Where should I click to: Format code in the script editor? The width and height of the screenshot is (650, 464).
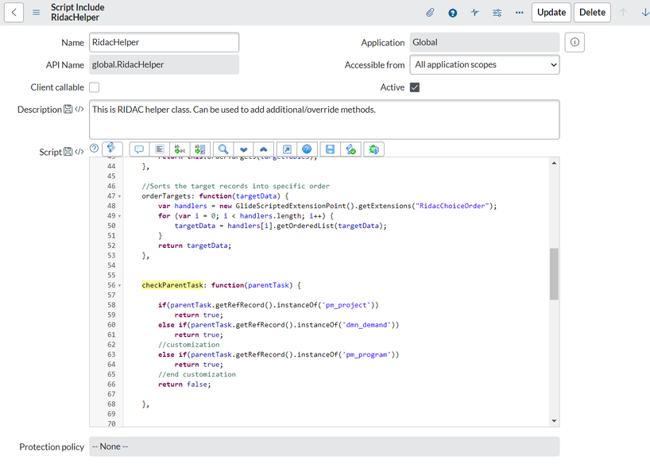point(160,149)
